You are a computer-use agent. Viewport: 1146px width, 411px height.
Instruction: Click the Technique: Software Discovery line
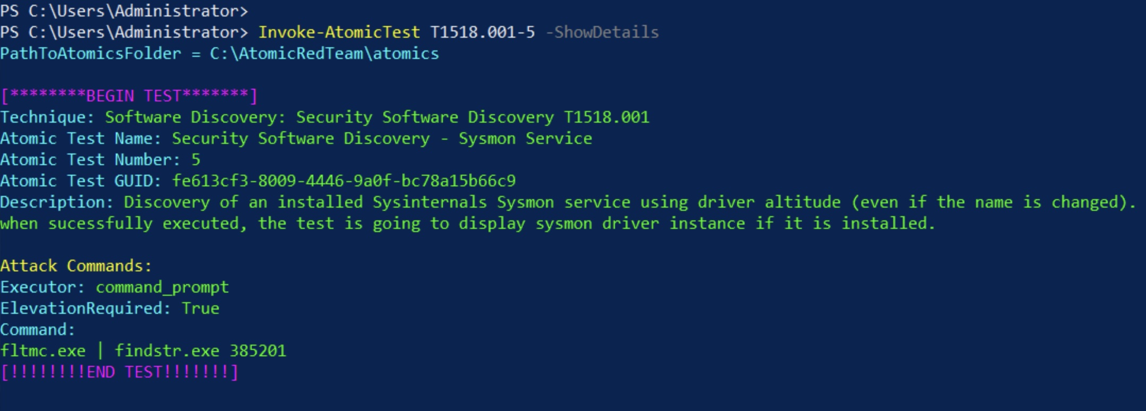324,117
